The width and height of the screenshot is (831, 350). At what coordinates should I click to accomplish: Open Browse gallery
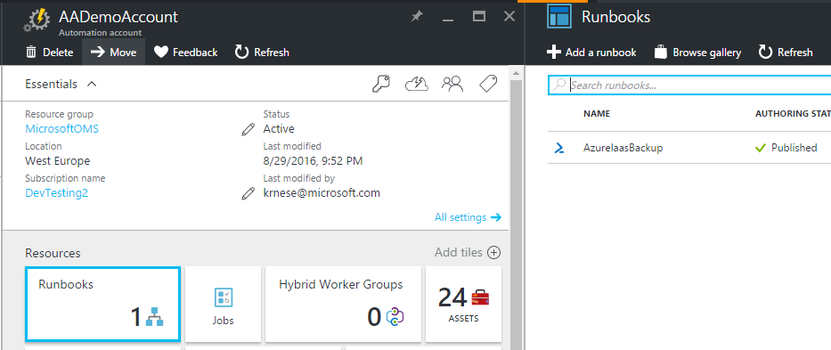pyautogui.click(x=697, y=53)
